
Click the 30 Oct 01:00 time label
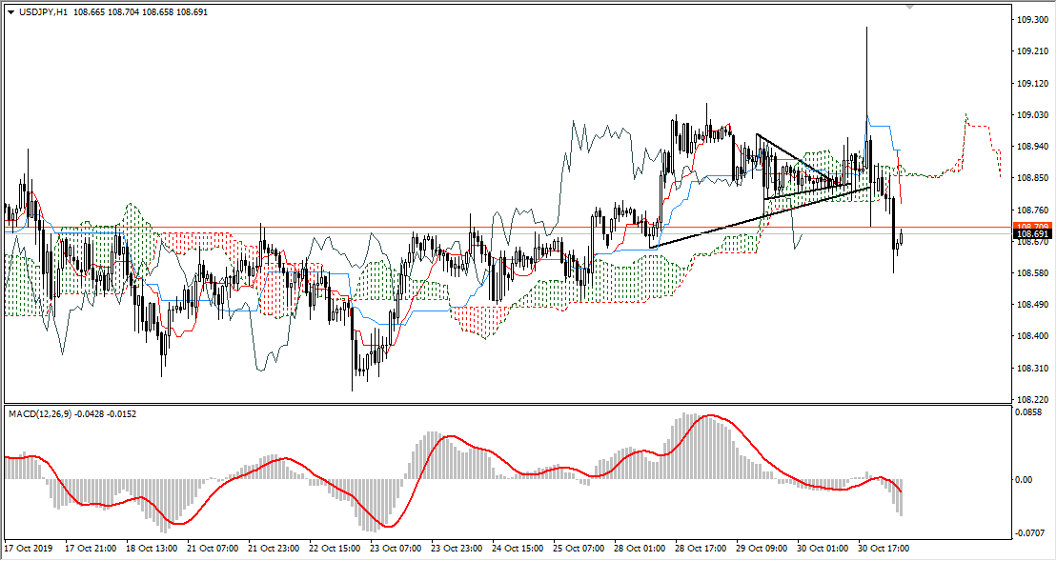[x=823, y=549]
